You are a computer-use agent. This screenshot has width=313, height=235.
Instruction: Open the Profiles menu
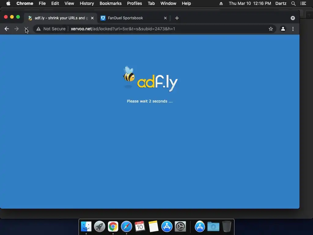click(134, 3)
